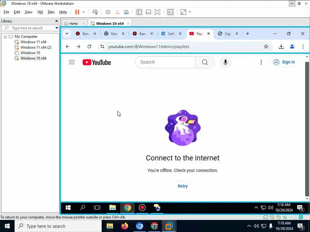Switch to the New Tab in Chrome

pyautogui.click(x=114, y=34)
